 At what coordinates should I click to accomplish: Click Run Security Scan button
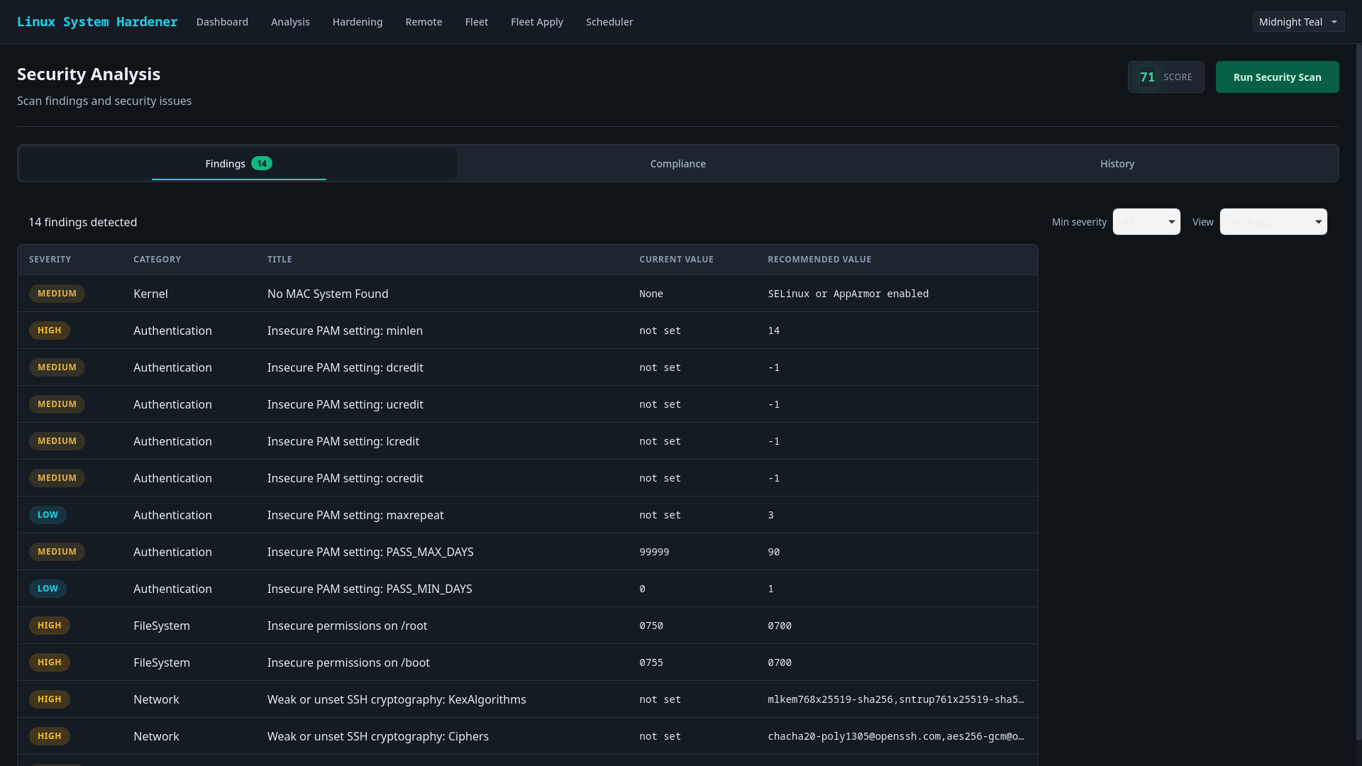(x=1277, y=77)
